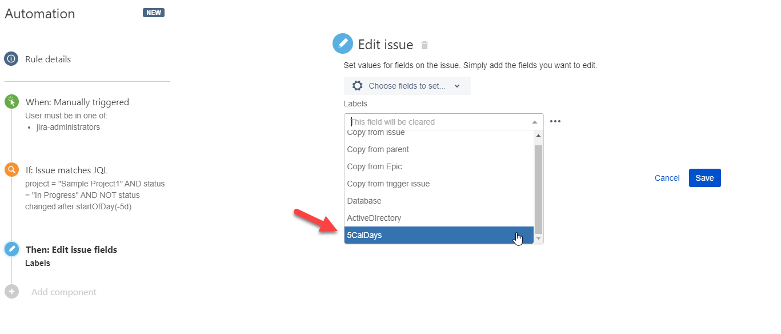Open the orange JQL condition icon
This screenshot has height=334, width=781.
click(11, 170)
